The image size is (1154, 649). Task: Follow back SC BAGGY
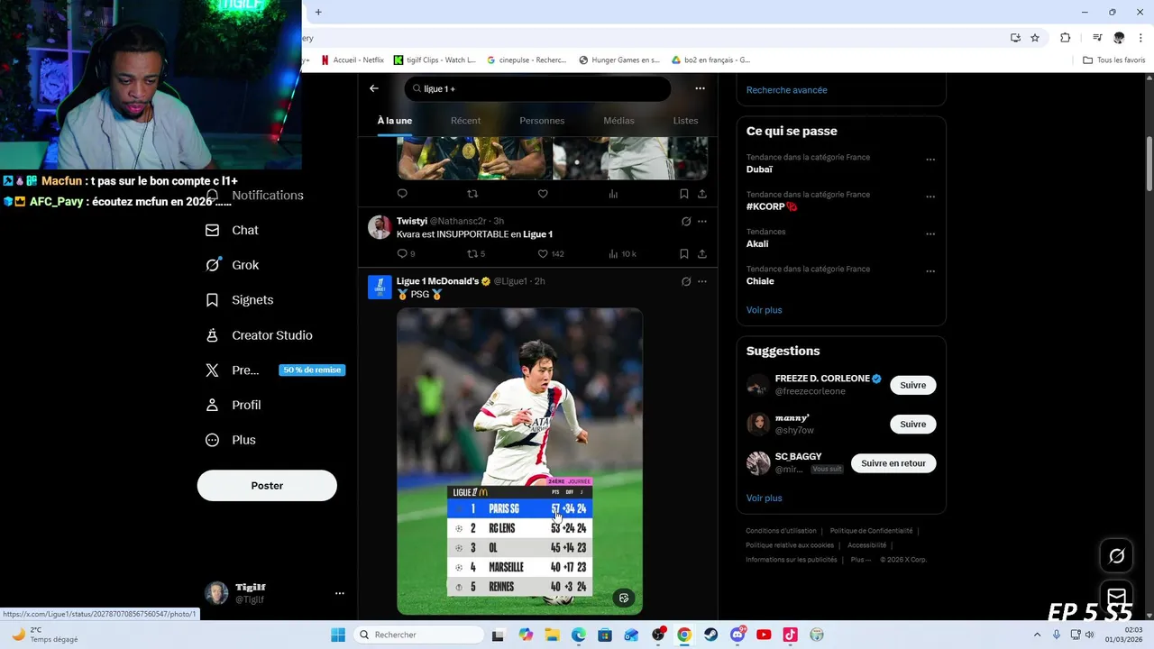pyautogui.click(x=893, y=463)
